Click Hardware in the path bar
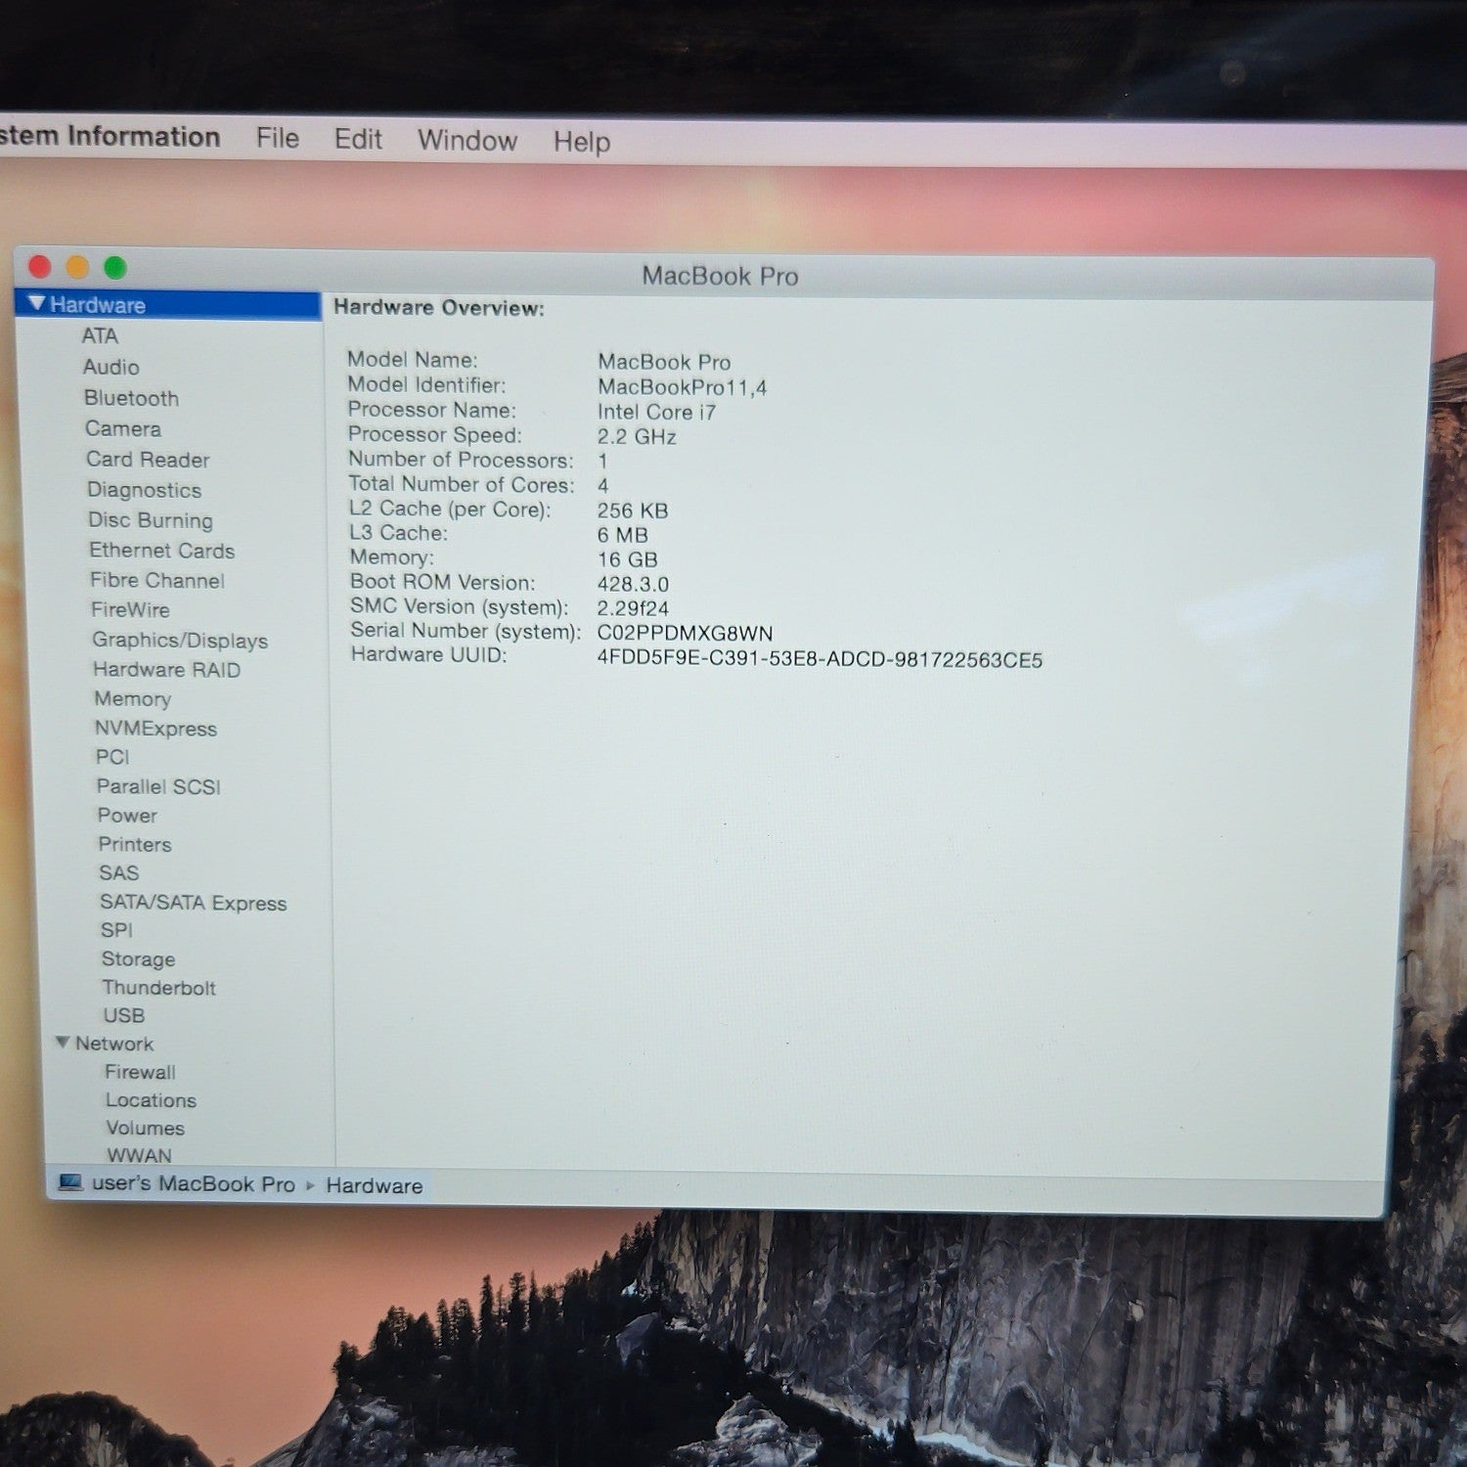This screenshot has height=1467, width=1467. point(375,1185)
